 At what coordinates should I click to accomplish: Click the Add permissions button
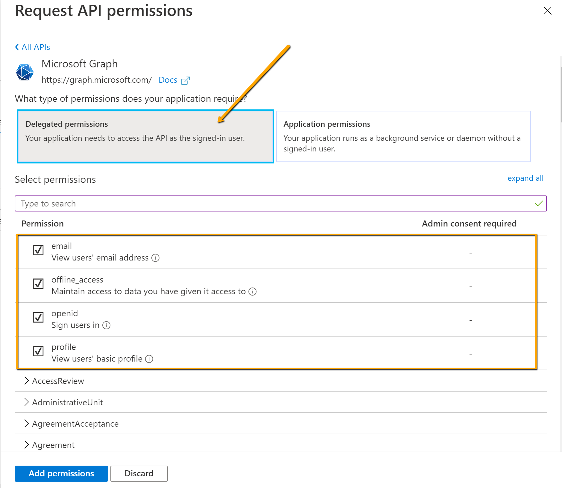click(61, 473)
